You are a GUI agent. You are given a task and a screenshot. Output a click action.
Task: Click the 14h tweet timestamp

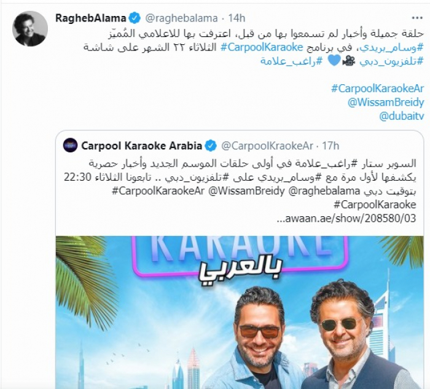click(x=237, y=18)
